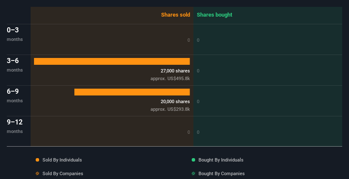Select the 9–12 months row label
The height and width of the screenshot is (179, 349).
click(x=15, y=126)
